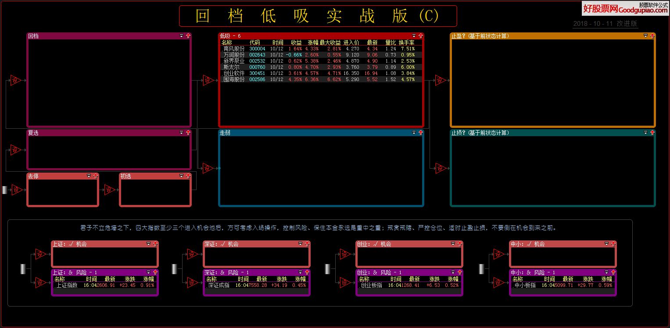This screenshot has width=670, height=328.
Task: Select the 上证指数 index row
Action: pos(104,285)
